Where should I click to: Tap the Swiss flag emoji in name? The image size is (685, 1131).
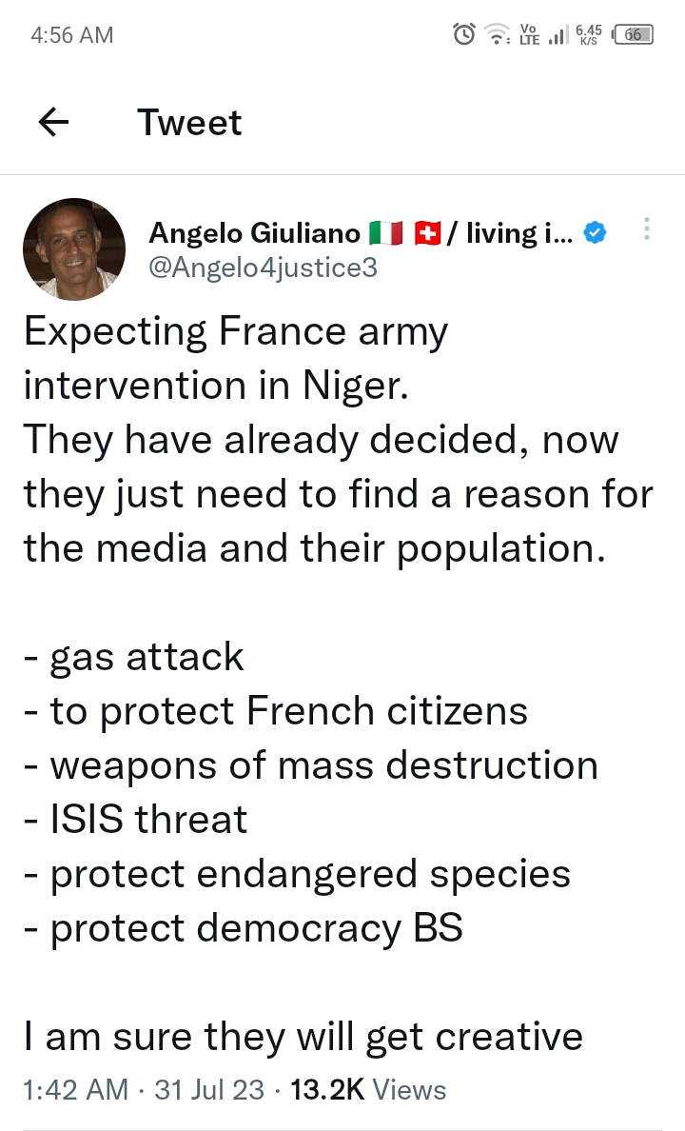pyautogui.click(x=427, y=233)
